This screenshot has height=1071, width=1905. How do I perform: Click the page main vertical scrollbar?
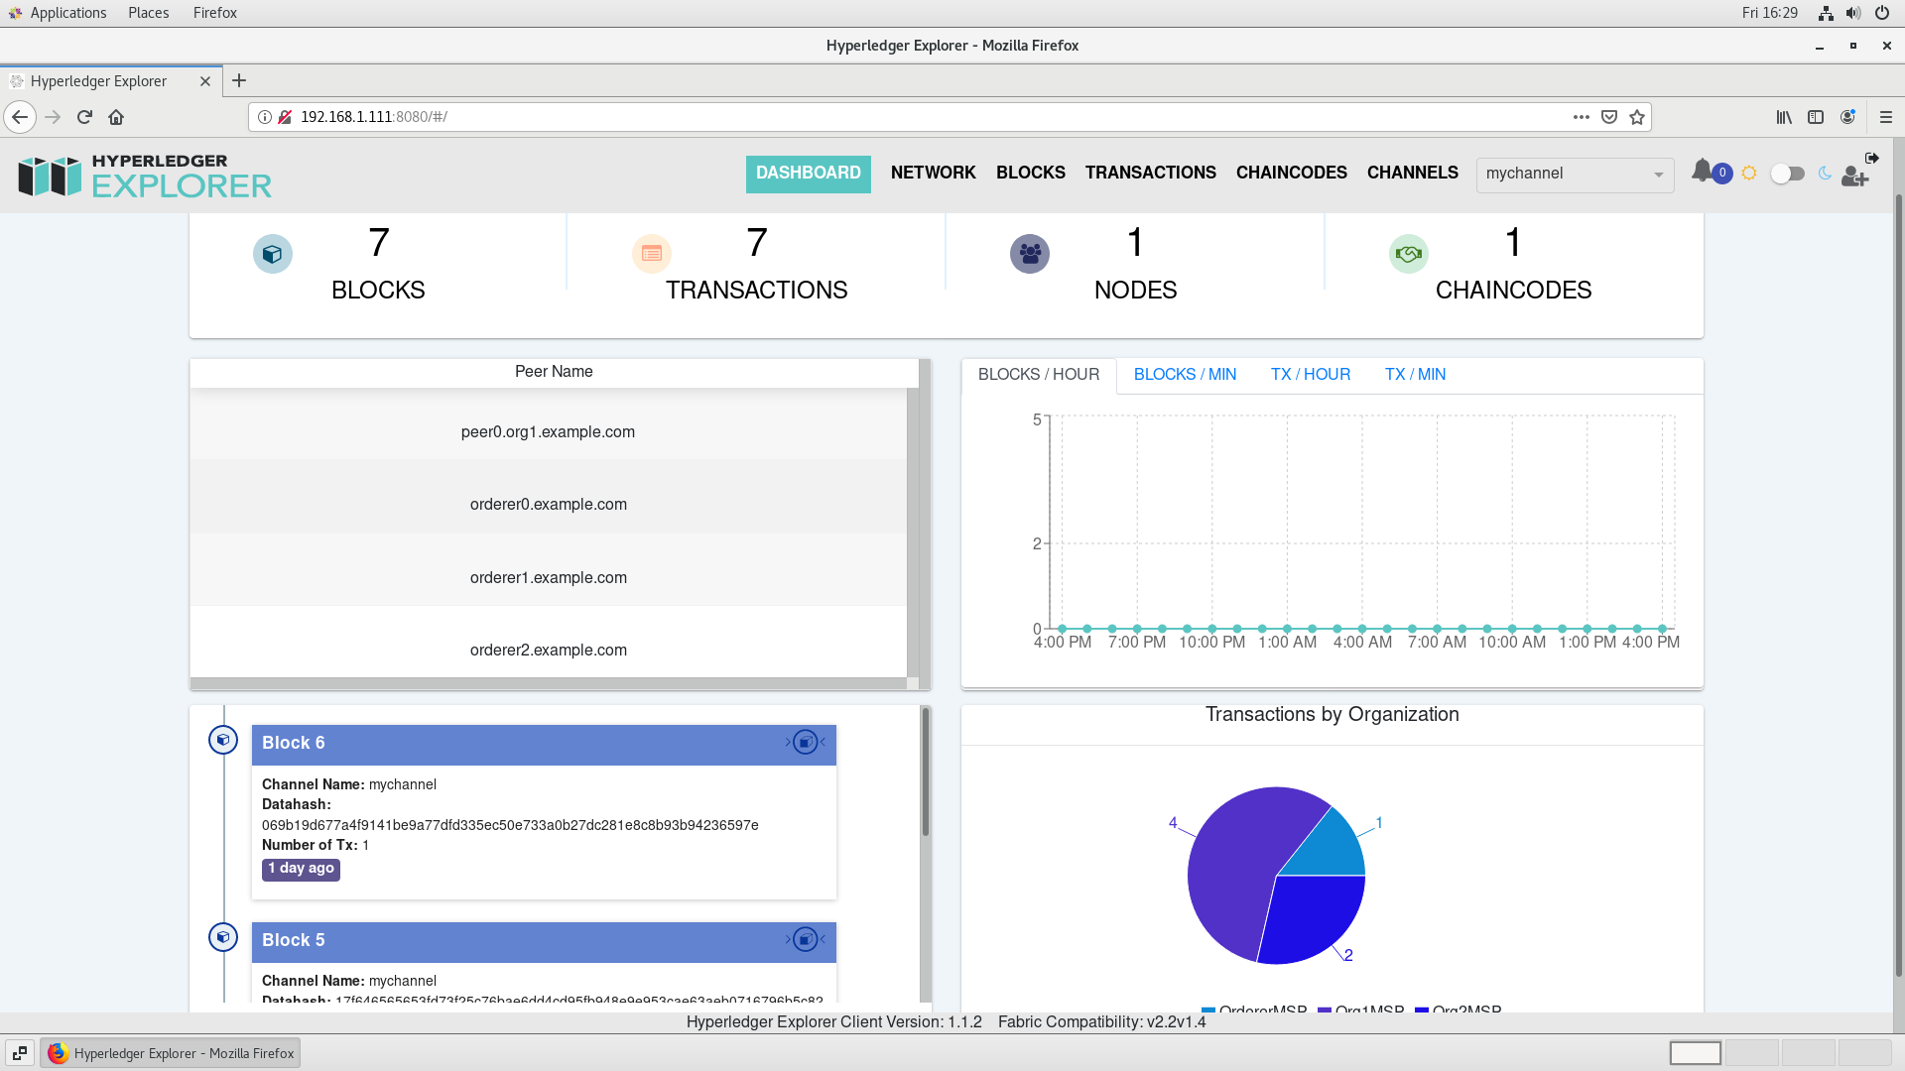[x=1899, y=585]
